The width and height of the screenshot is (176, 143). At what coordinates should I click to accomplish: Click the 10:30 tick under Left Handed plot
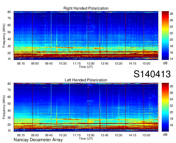coord(63,135)
